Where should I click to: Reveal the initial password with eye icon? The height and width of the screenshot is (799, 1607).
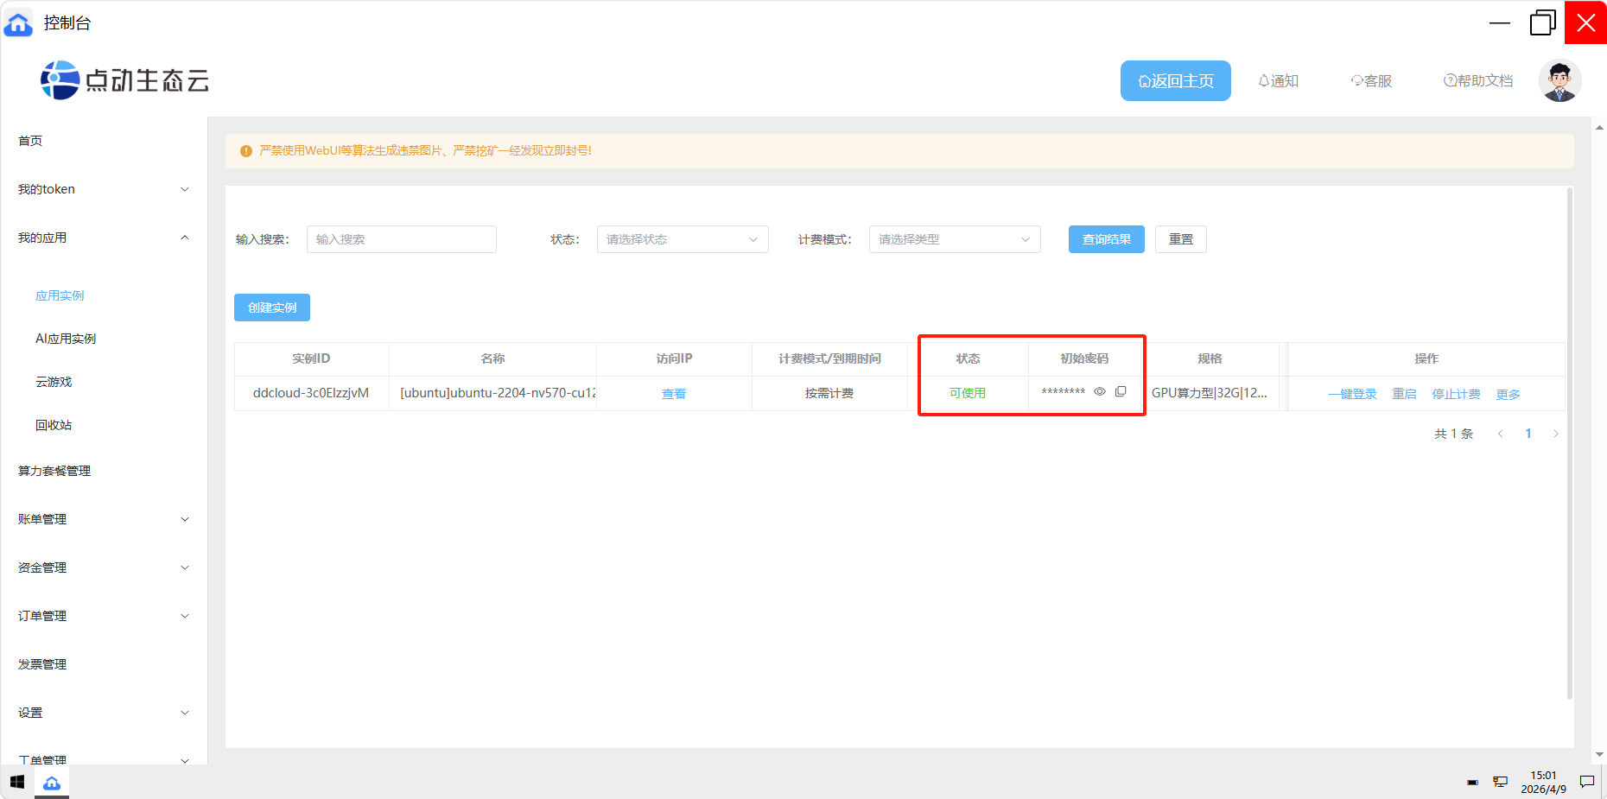pyautogui.click(x=1100, y=392)
